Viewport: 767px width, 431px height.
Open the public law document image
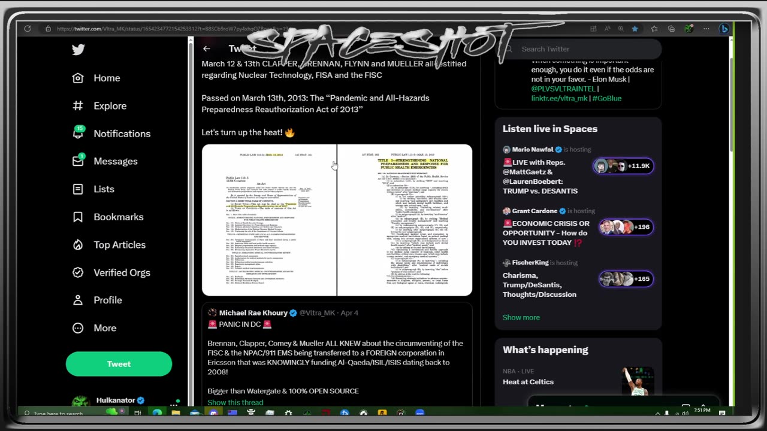point(337,220)
